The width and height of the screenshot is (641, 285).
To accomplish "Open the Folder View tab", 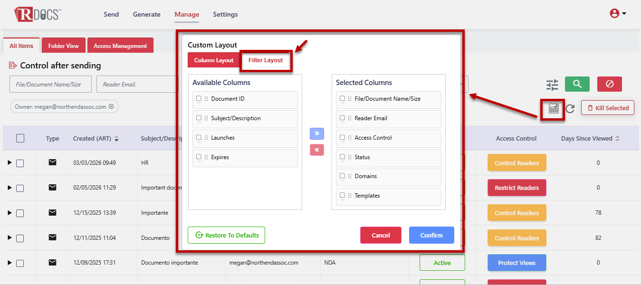I will 63,46.
